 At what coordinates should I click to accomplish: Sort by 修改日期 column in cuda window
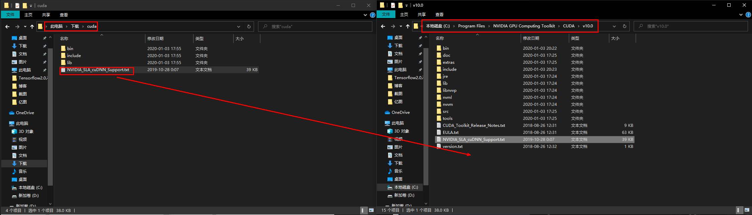pos(169,39)
